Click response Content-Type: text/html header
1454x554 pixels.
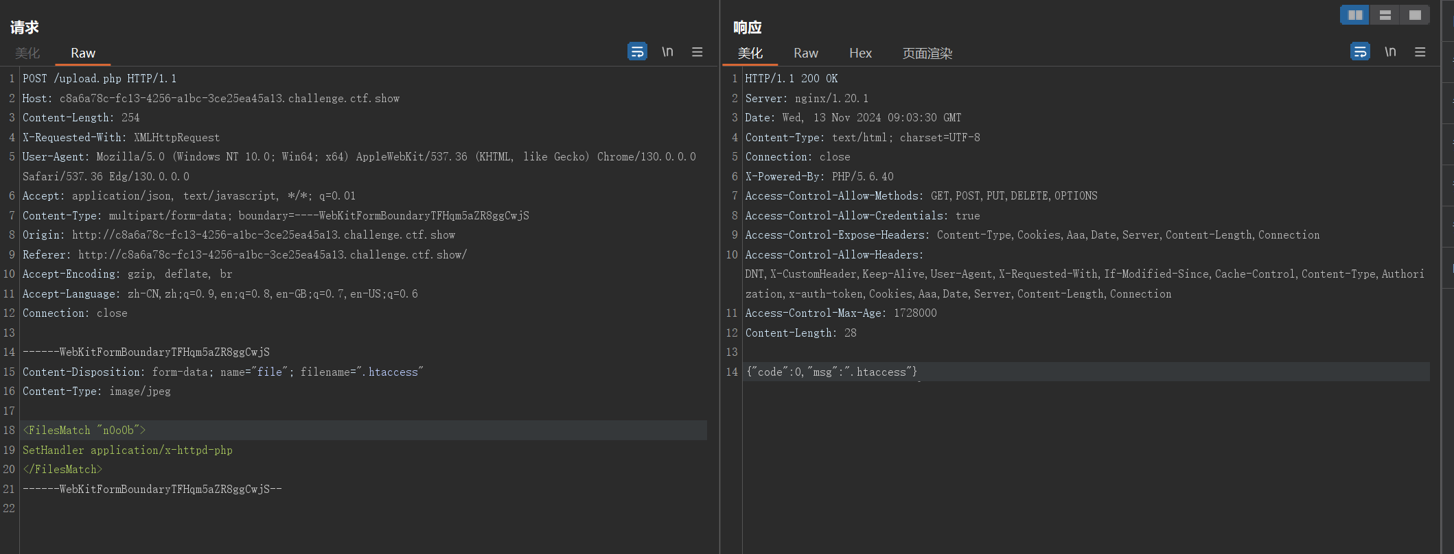coord(863,137)
